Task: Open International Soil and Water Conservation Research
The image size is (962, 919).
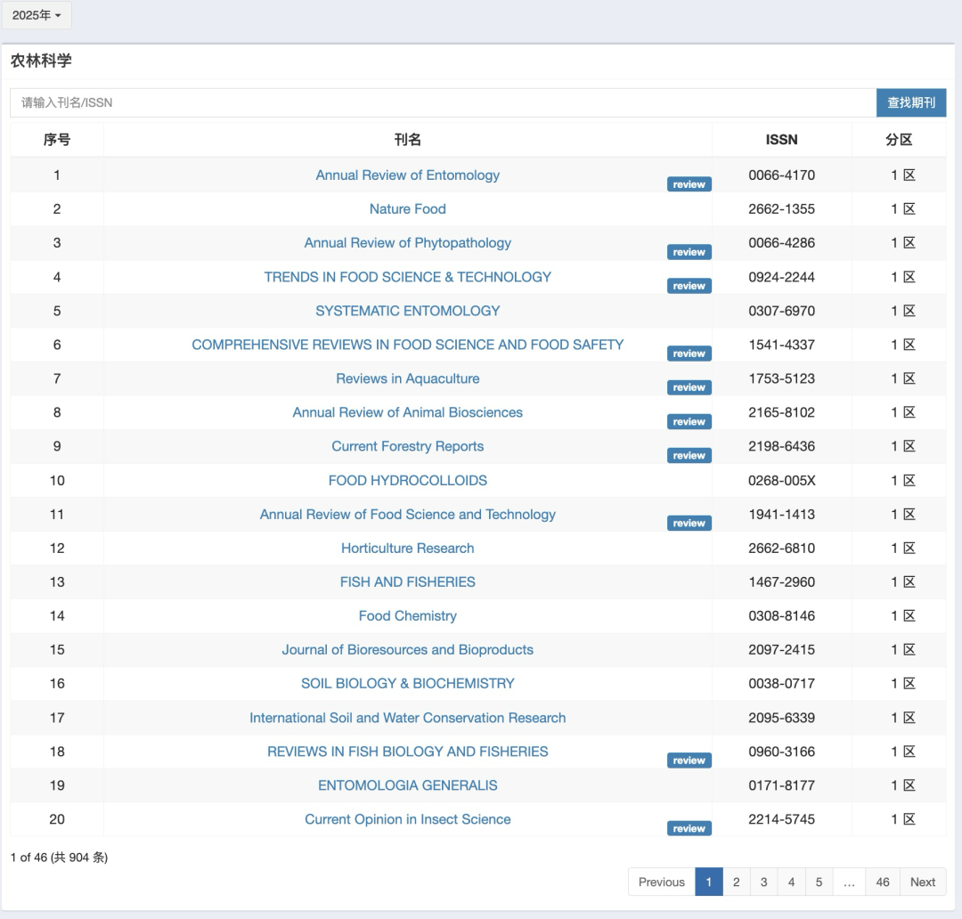Action: pos(407,718)
